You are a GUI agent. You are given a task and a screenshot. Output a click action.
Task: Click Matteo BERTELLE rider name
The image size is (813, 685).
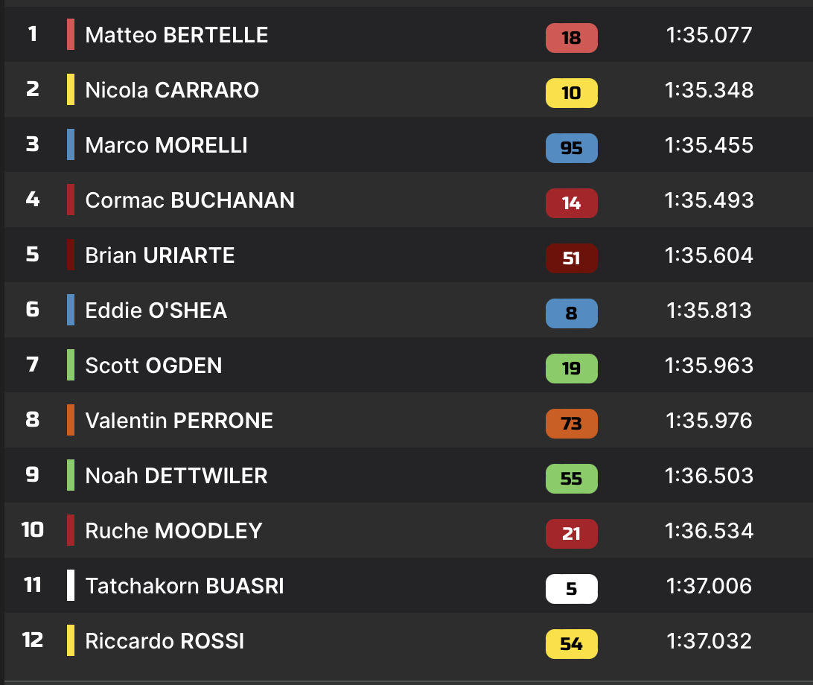click(176, 35)
